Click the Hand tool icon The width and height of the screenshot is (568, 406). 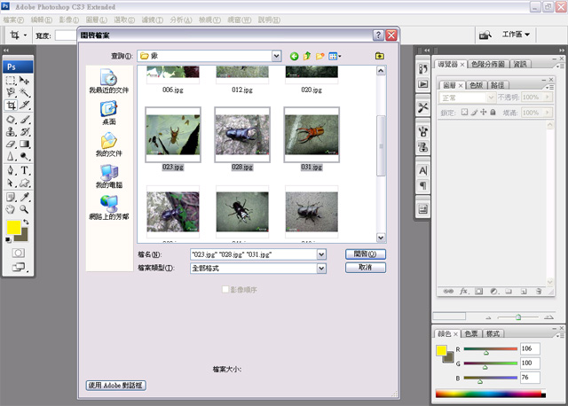coord(11,209)
